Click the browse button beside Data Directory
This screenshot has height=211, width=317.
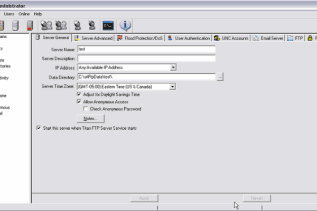220,77
